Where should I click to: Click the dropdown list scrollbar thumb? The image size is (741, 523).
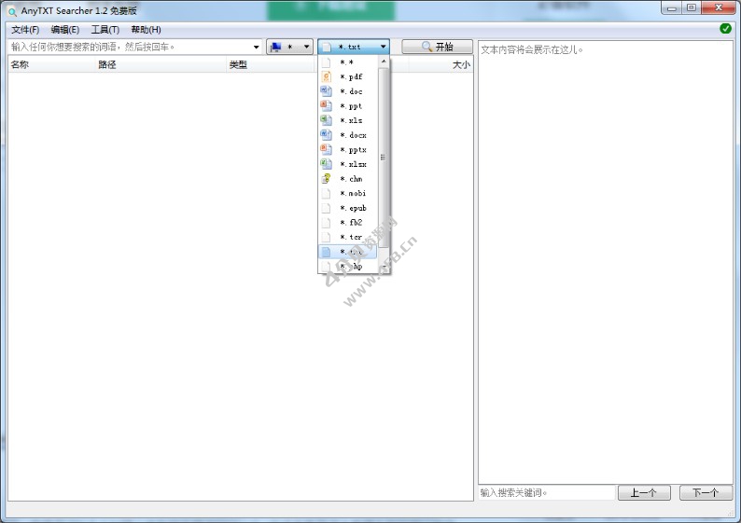pyautogui.click(x=384, y=158)
